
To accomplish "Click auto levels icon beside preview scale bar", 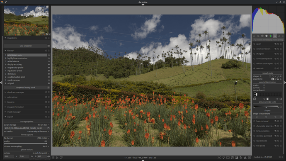I will [x=281, y=107].
